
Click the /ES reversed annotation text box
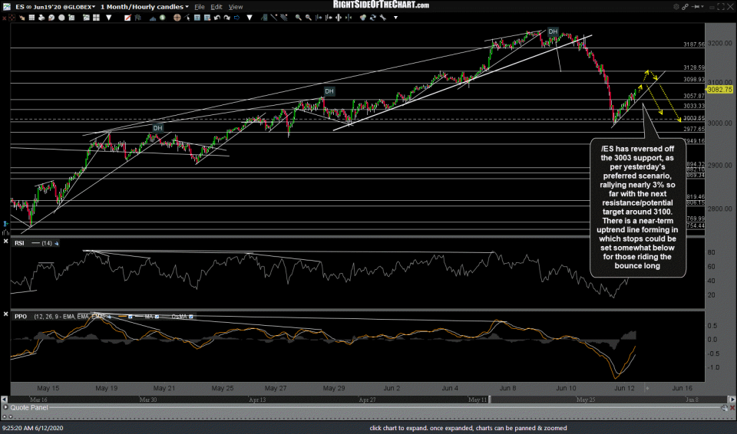tap(637, 207)
